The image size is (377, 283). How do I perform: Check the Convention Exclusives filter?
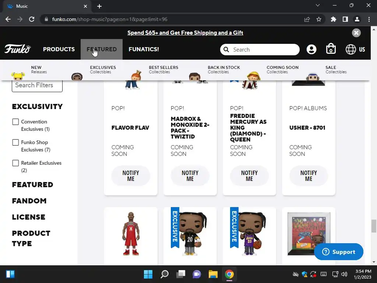pyautogui.click(x=15, y=122)
